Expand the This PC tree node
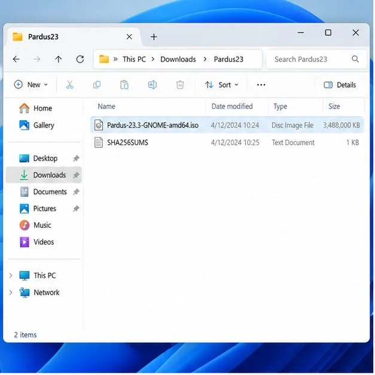 [x=11, y=276]
